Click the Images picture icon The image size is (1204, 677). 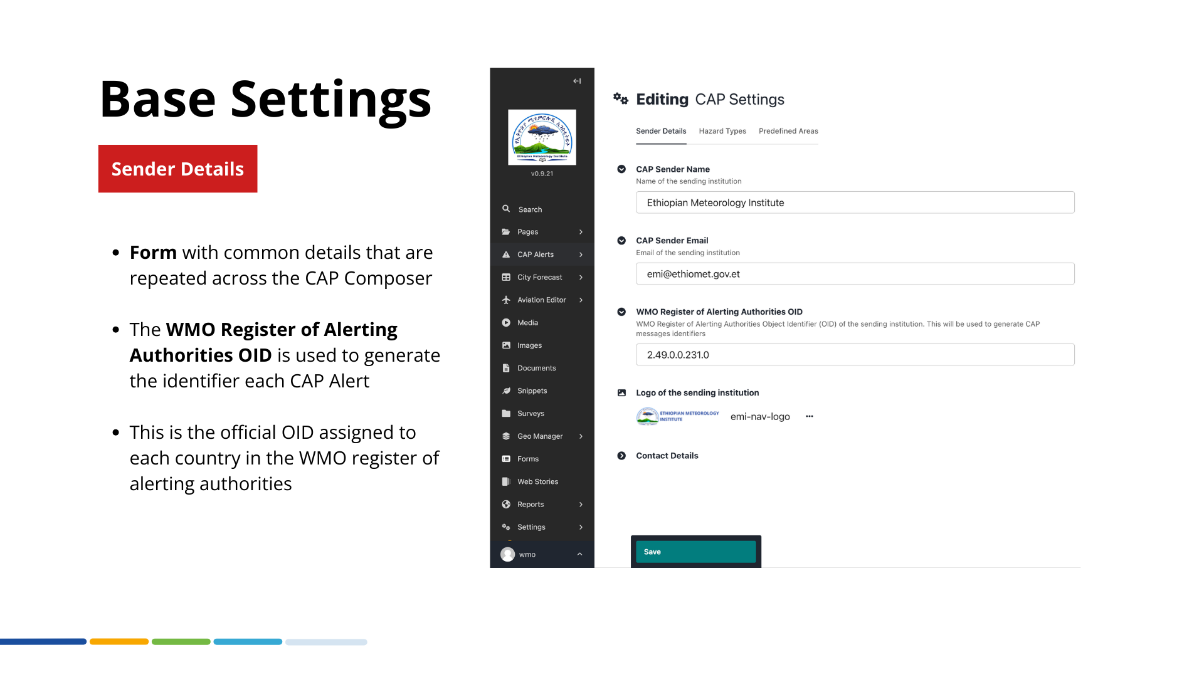pos(506,345)
